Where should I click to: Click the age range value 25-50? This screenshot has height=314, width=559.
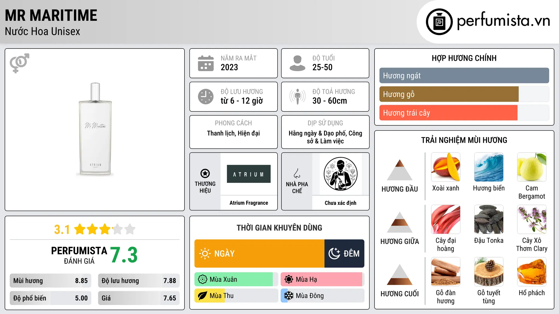coord(322,67)
